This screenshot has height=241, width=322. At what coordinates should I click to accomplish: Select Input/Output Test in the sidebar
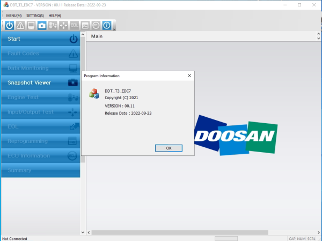click(x=40, y=112)
